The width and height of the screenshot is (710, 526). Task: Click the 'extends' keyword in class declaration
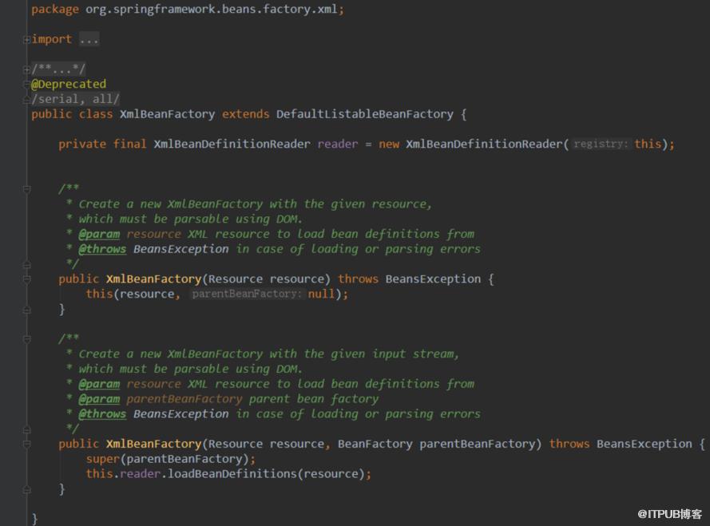[x=245, y=114]
